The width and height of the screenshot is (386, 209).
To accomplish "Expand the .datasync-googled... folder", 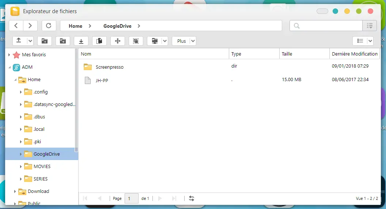I will 21,104.
